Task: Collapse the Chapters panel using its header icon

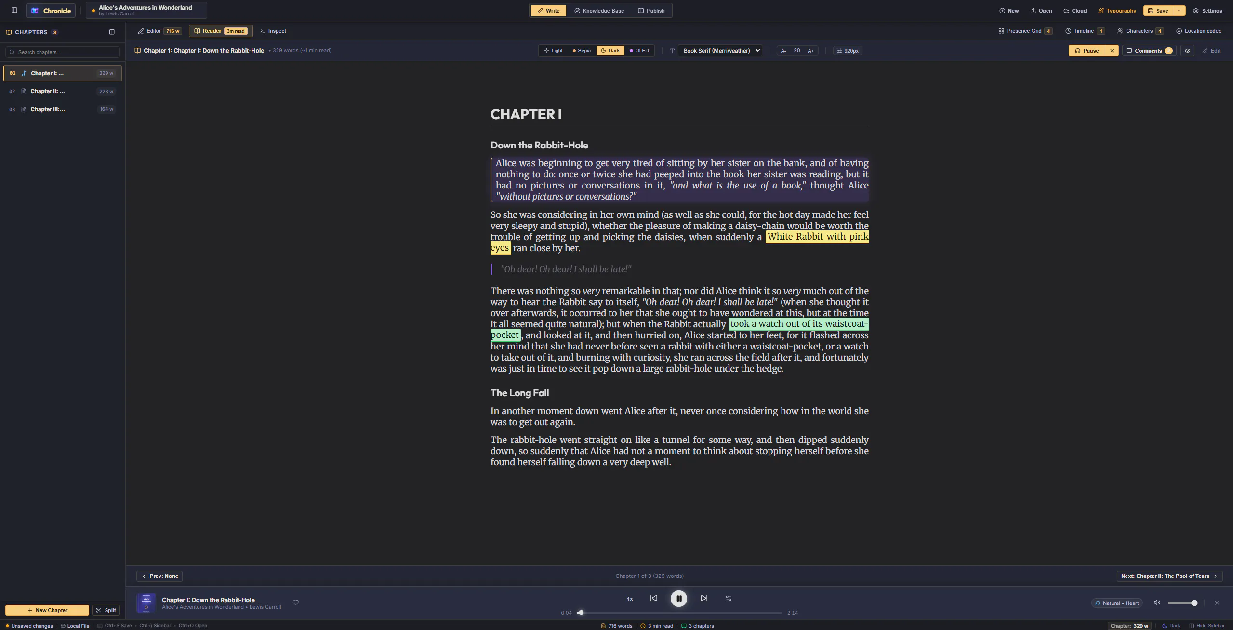Action: pyautogui.click(x=112, y=32)
